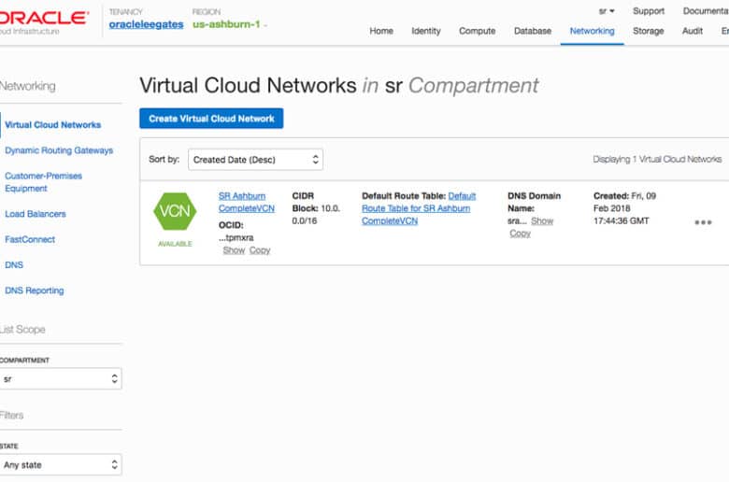The width and height of the screenshot is (729, 482).
Task: Click the ...tpmxra OCID text
Action: [236, 237]
